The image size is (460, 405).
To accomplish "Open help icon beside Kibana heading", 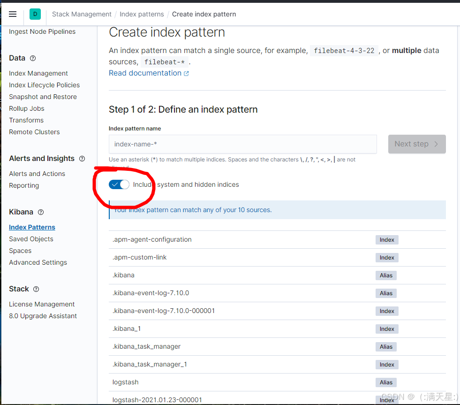I will pos(41,212).
